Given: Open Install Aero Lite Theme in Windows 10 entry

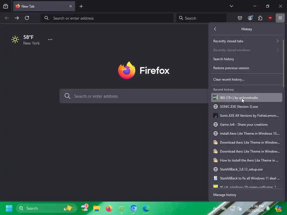Looking at the screenshot, I should pos(246,134).
